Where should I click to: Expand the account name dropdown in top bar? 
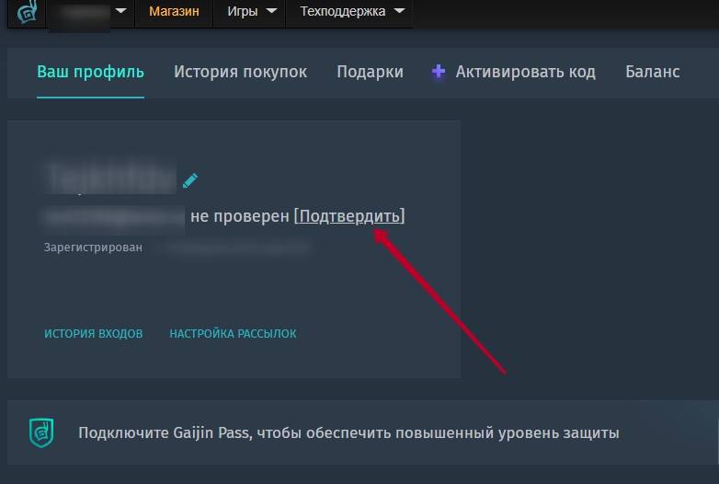click(94, 12)
